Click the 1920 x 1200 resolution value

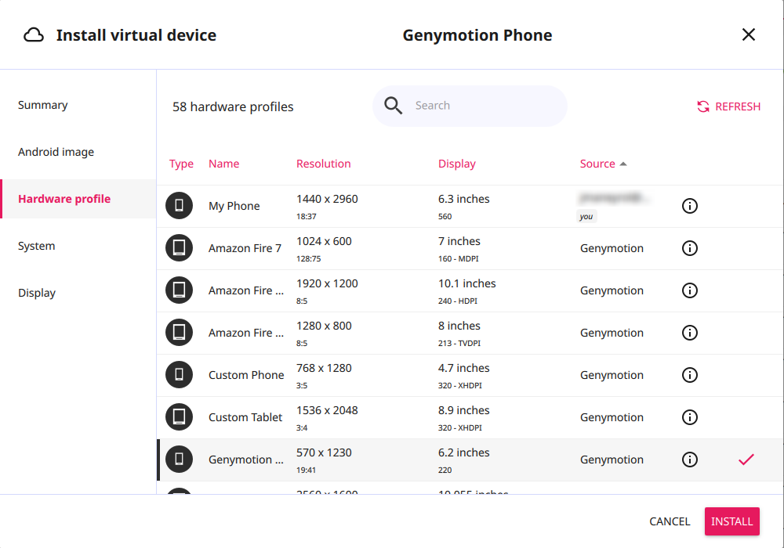tap(327, 283)
